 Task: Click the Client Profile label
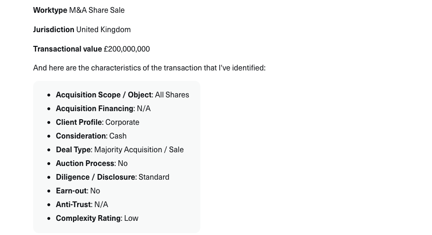79,122
